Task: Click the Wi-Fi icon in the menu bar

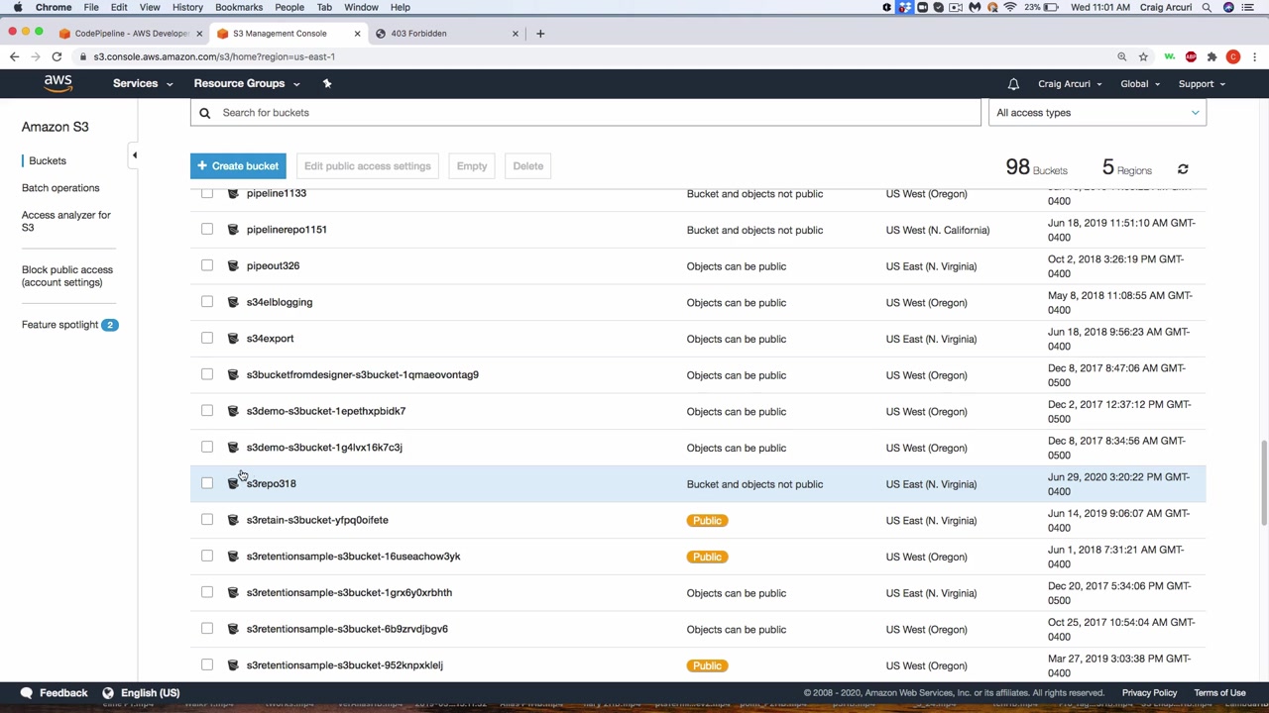Action: click(x=1010, y=7)
